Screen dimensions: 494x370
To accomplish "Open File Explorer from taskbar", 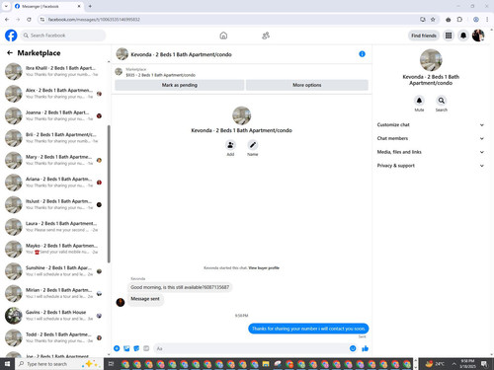I will [x=266, y=364].
